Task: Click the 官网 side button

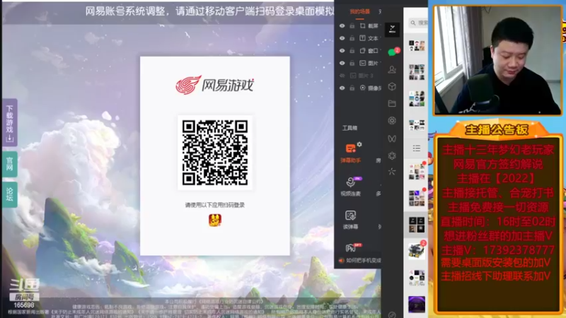Action: (10, 164)
